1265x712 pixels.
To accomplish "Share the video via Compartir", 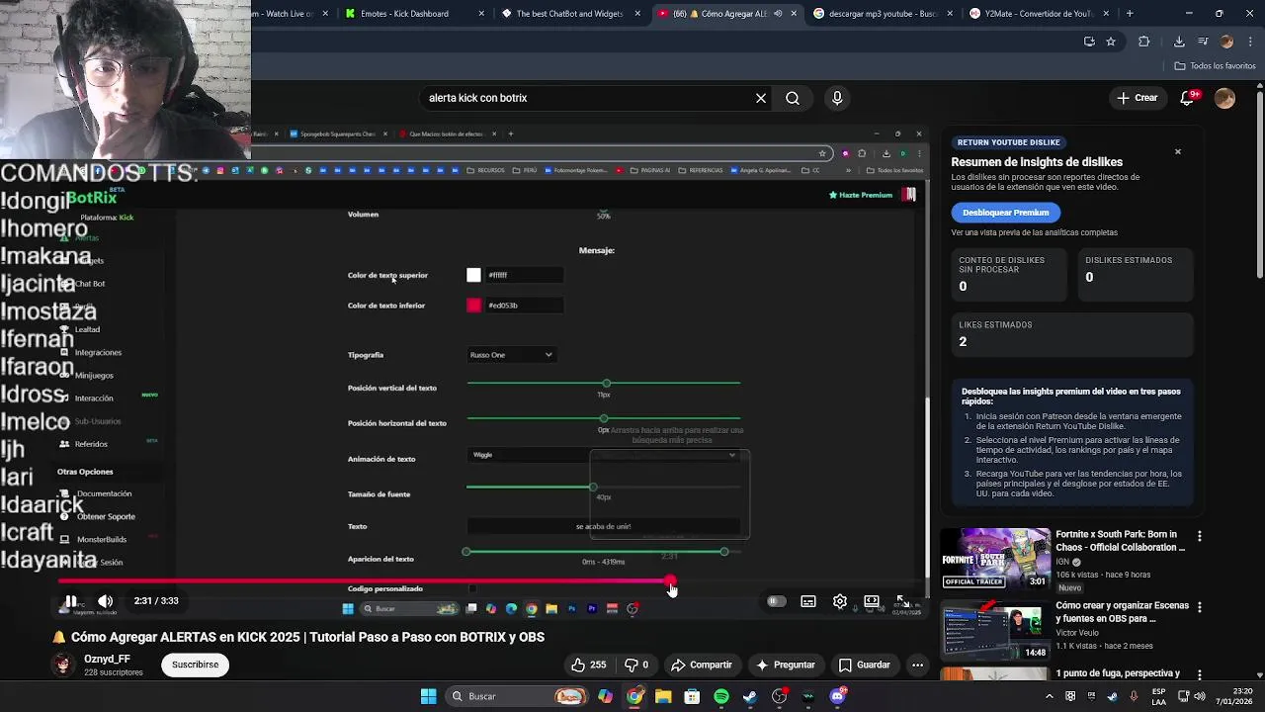I will point(702,665).
